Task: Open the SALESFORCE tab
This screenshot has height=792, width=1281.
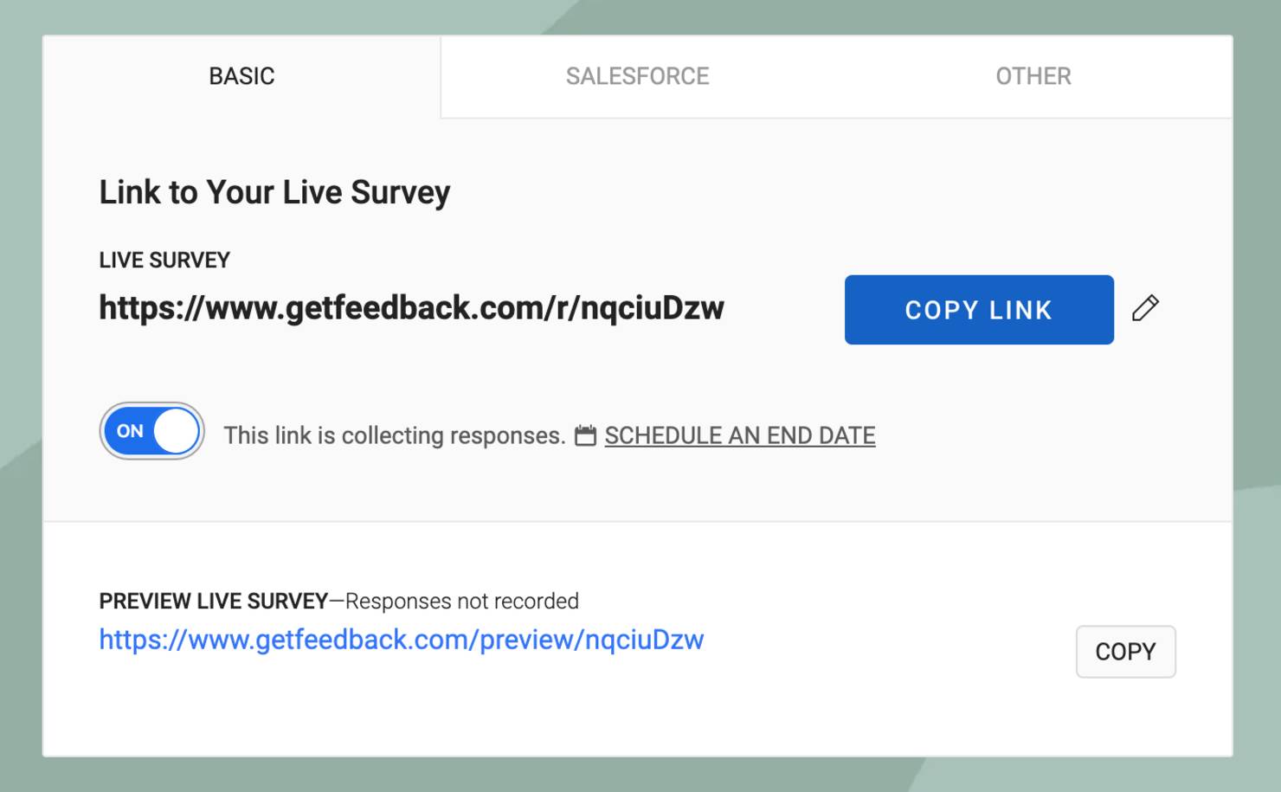Action: click(638, 76)
